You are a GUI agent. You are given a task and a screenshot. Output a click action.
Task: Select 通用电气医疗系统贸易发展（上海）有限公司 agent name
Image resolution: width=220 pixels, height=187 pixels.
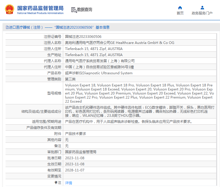tap(100, 61)
